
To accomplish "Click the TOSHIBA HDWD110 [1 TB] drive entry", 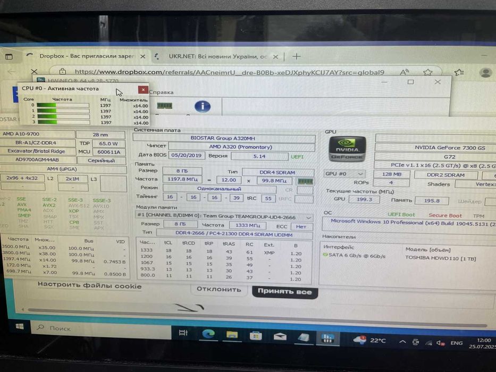I will pos(440,258).
